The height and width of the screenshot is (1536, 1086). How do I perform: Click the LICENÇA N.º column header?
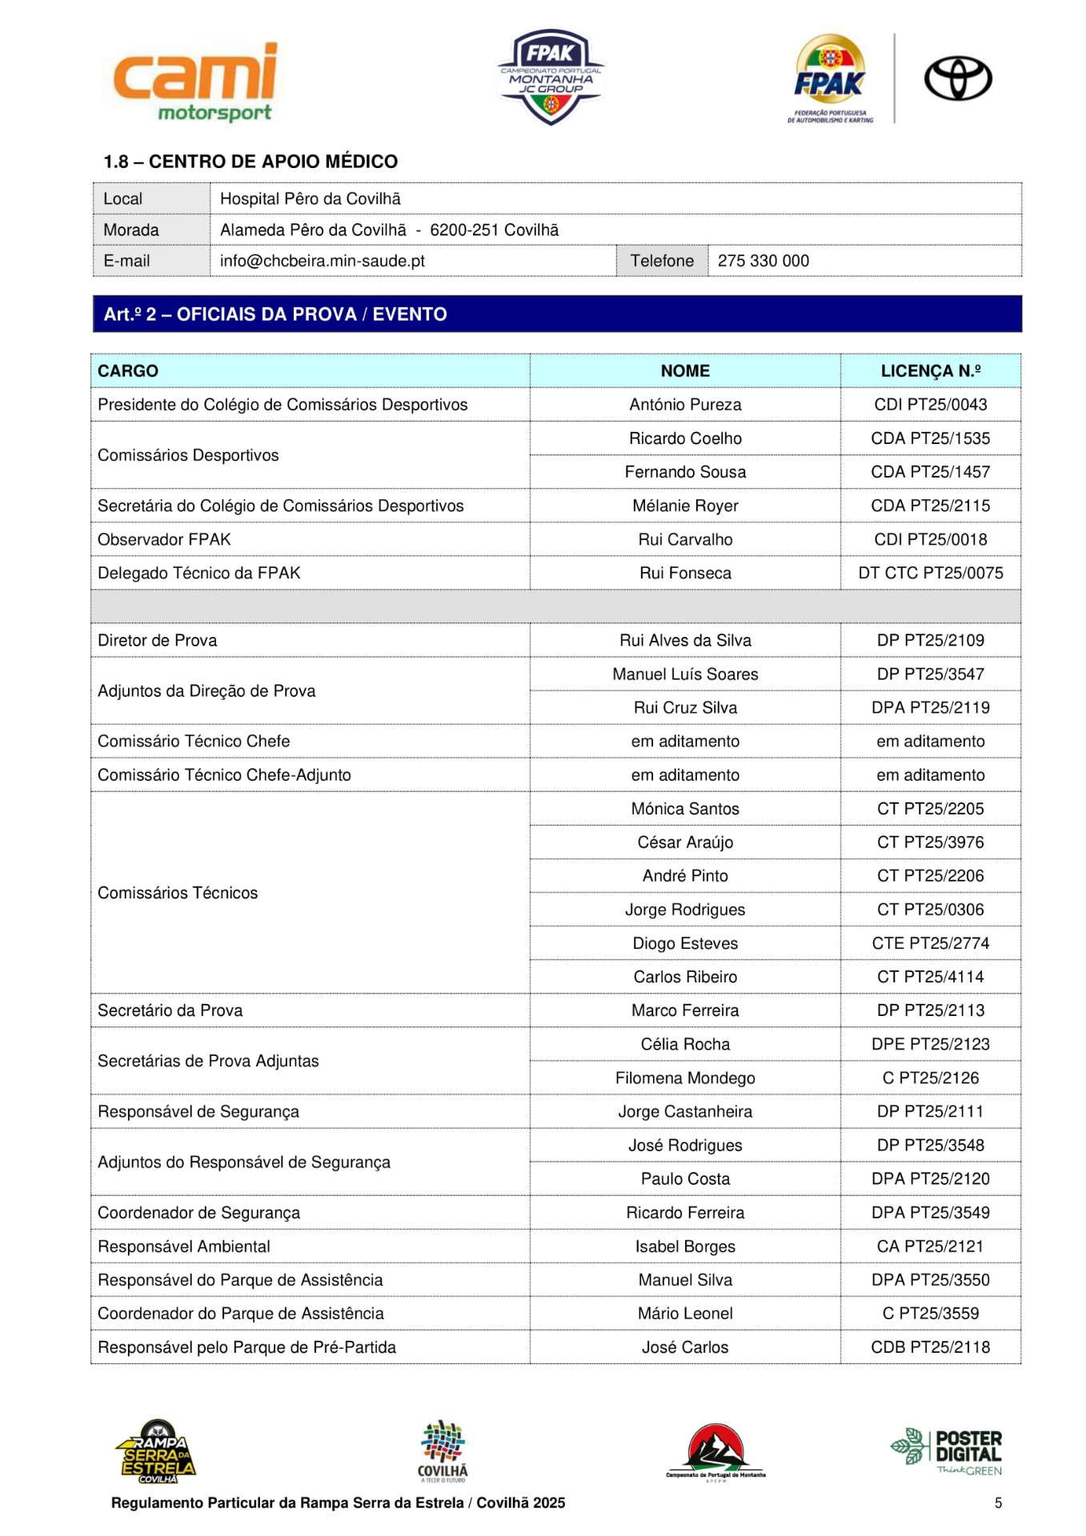(x=930, y=370)
